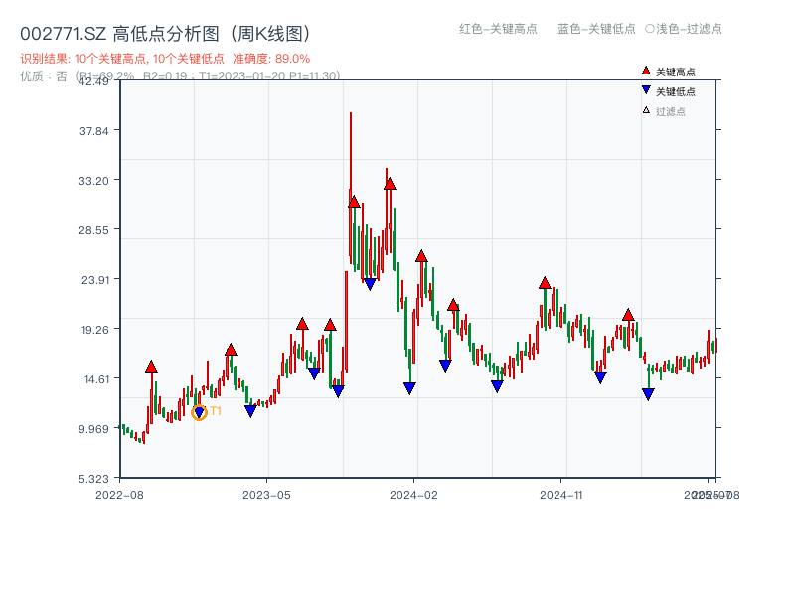Click the lowest blue triangle near 2025 area
Viewport: 795px width, 596px height.
point(648,394)
